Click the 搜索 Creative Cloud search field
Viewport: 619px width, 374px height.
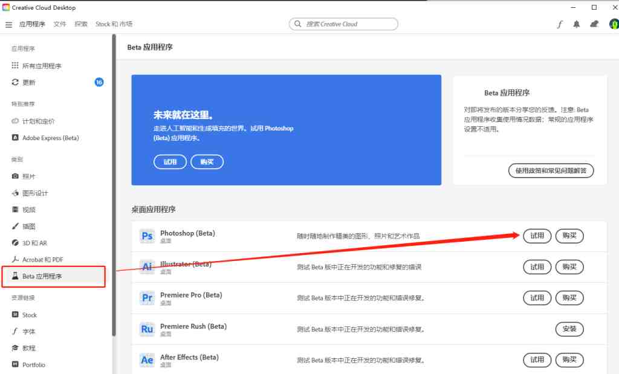(x=343, y=24)
